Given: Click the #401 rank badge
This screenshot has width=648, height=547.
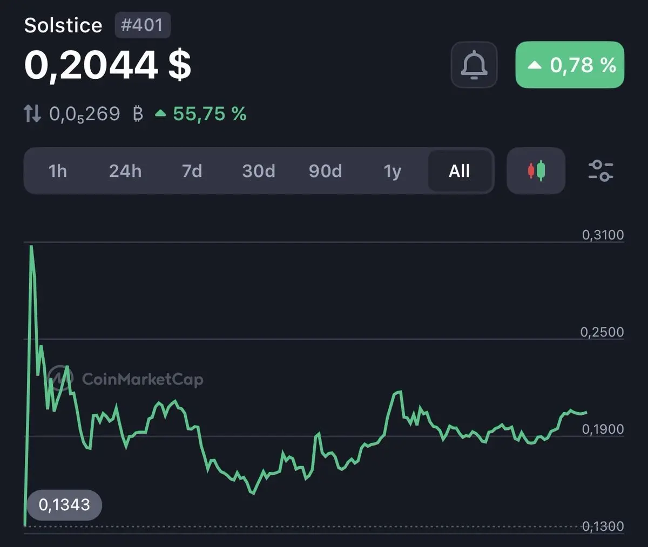Looking at the screenshot, I should click(143, 25).
